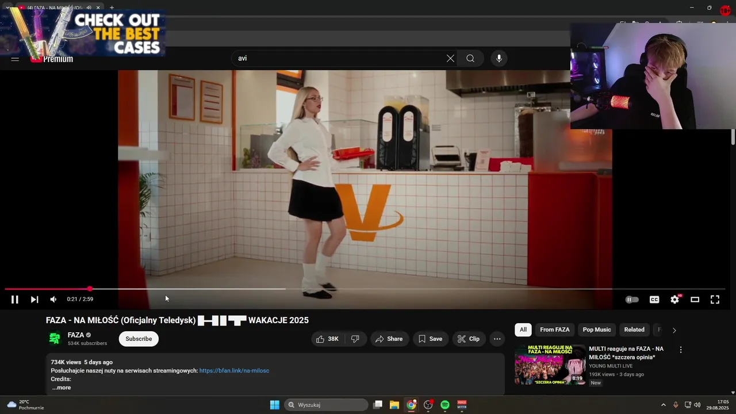Open the Windows Start menu

point(275,405)
